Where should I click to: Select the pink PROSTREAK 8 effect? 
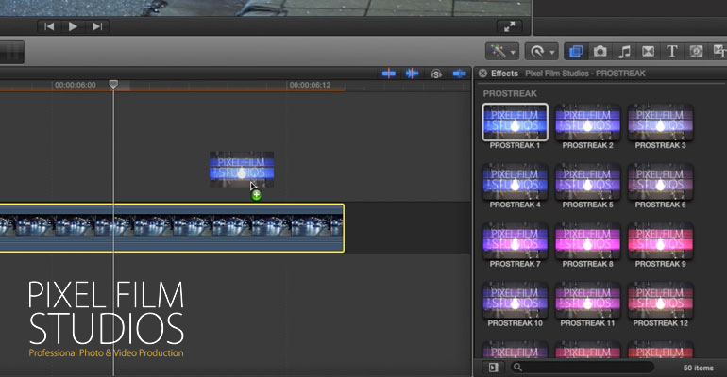(x=587, y=240)
